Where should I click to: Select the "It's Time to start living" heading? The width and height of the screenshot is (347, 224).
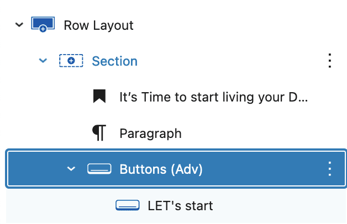click(x=214, y=97)
